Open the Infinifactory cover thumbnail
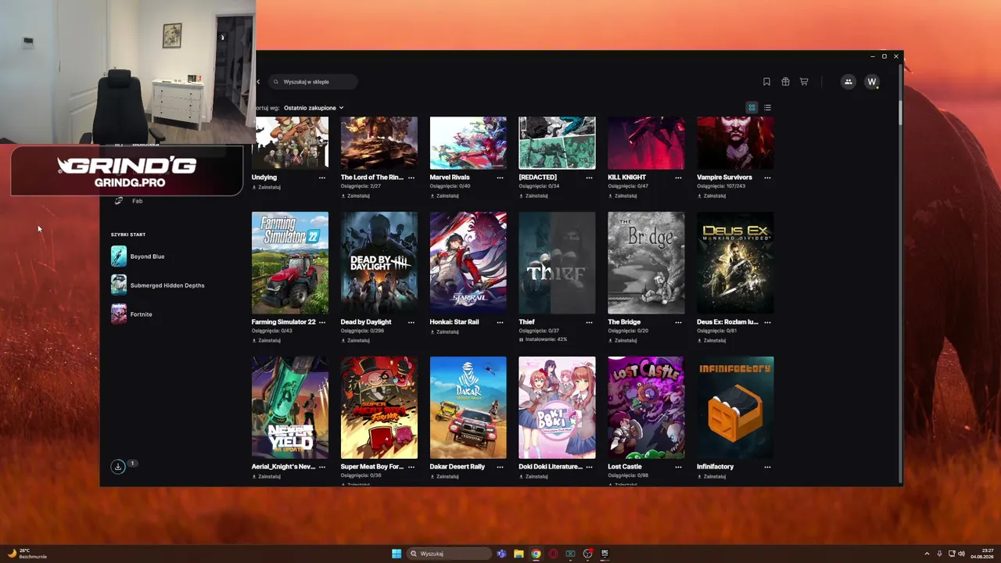The image size is (1001, 563). click(x=735, y=407)
